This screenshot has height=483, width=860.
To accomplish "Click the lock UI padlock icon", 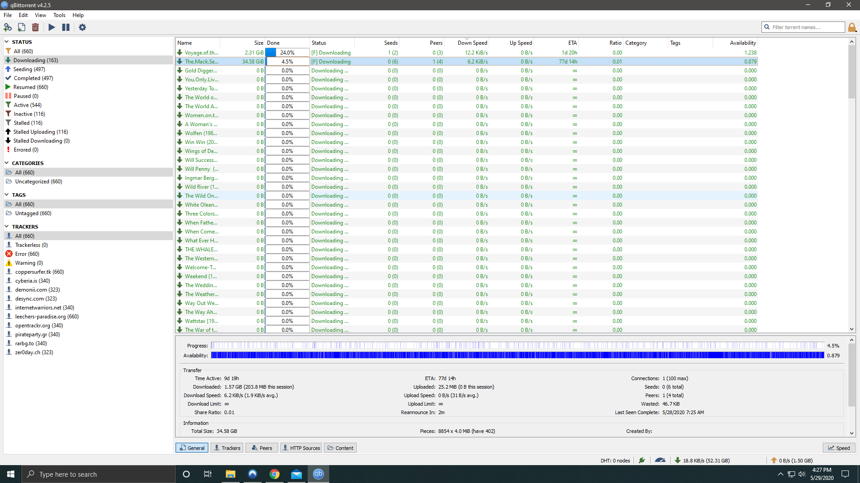I will tap(852, 28).
